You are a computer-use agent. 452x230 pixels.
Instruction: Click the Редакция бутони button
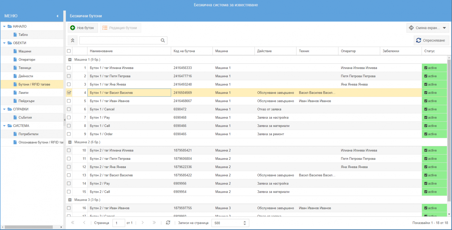tap(120, 28)
